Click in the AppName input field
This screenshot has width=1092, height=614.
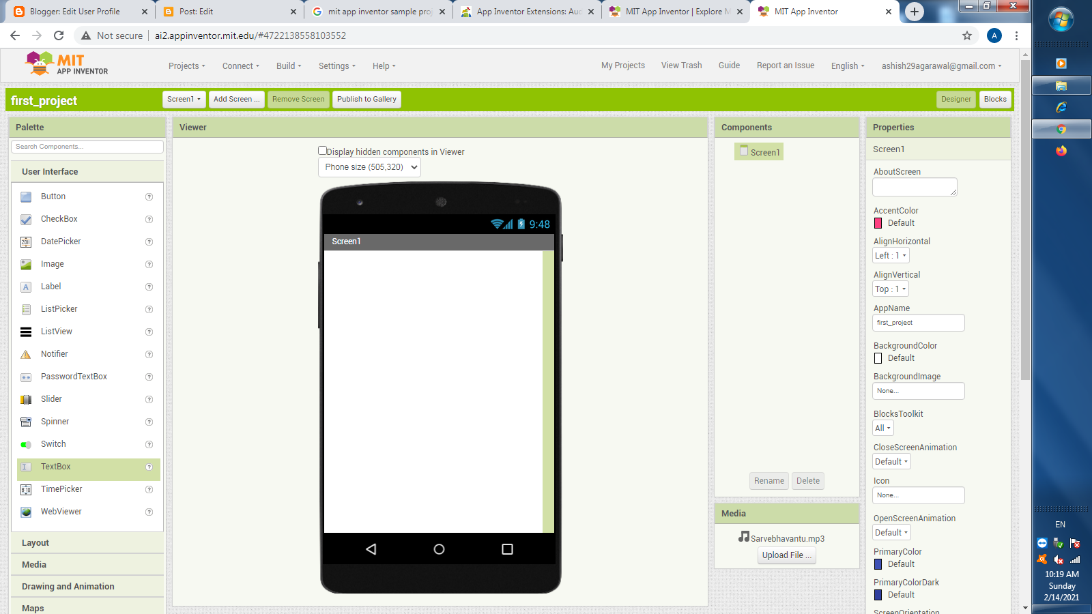click(918, 322)
